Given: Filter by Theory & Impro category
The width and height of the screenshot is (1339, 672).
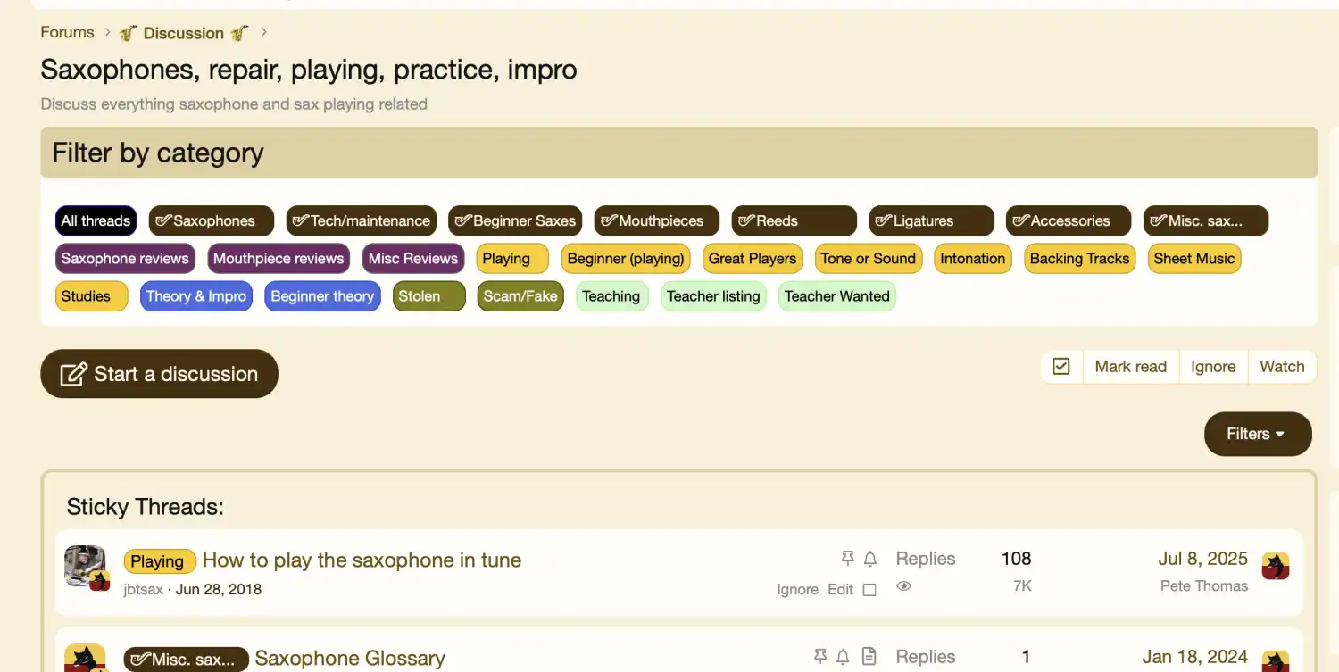Looking at the screenshot, I should (x=196, y=296).
